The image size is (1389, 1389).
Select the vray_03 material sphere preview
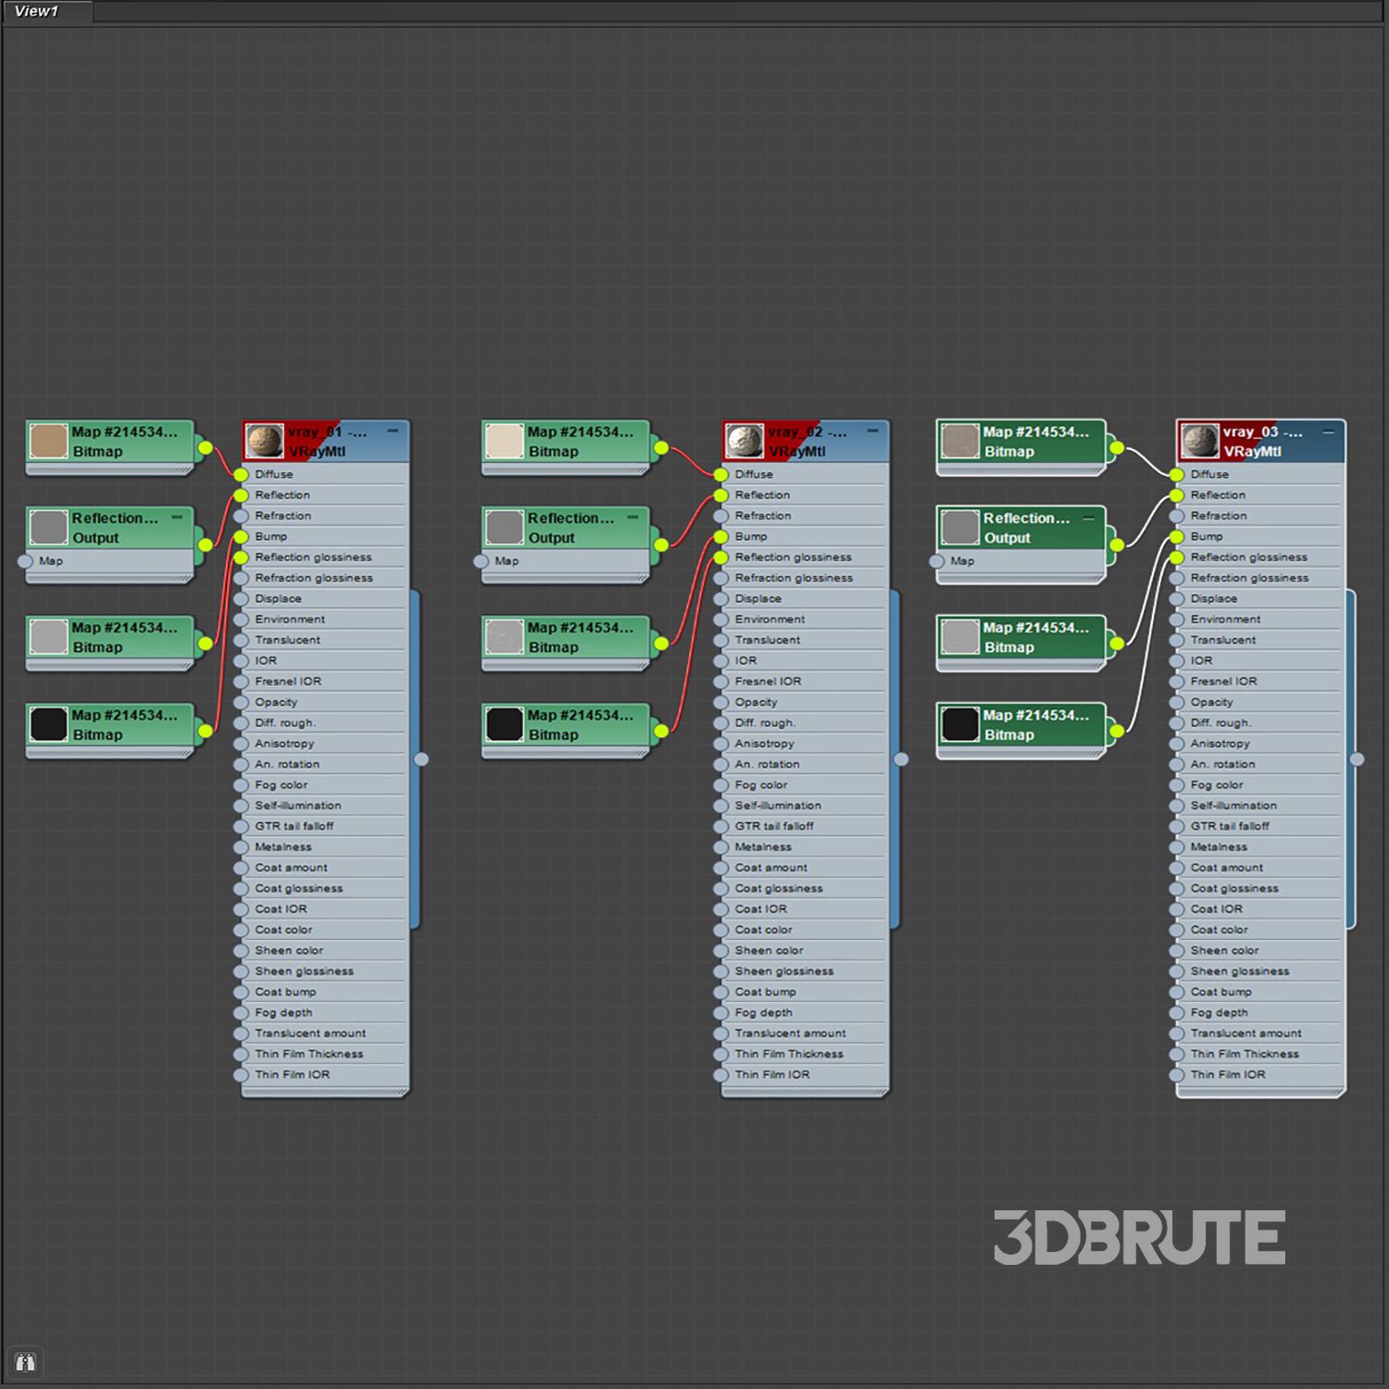click(1199, 442)
